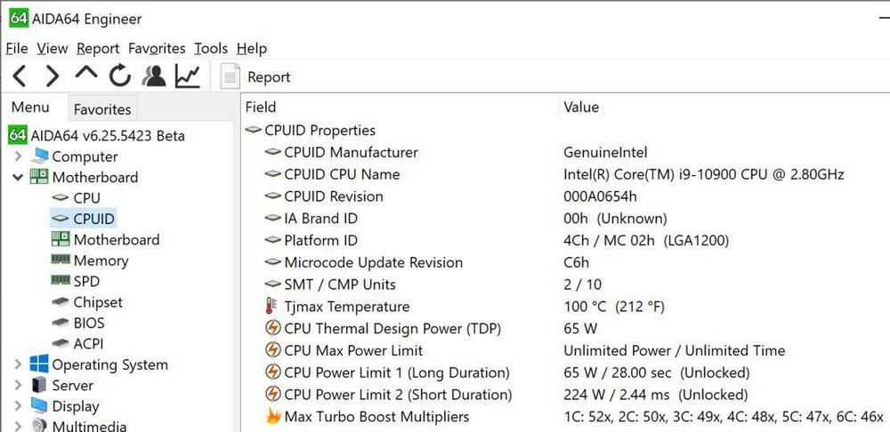
Task: Open the Tools menu
Action: click(x=211, y=49)
